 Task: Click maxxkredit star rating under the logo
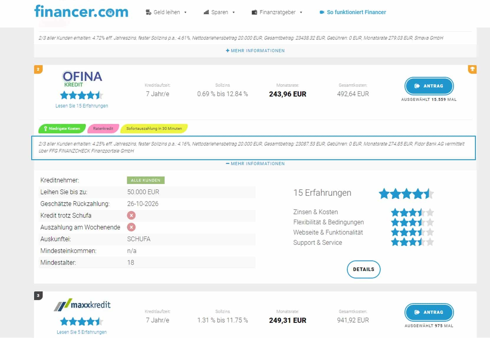pos(82,321)
